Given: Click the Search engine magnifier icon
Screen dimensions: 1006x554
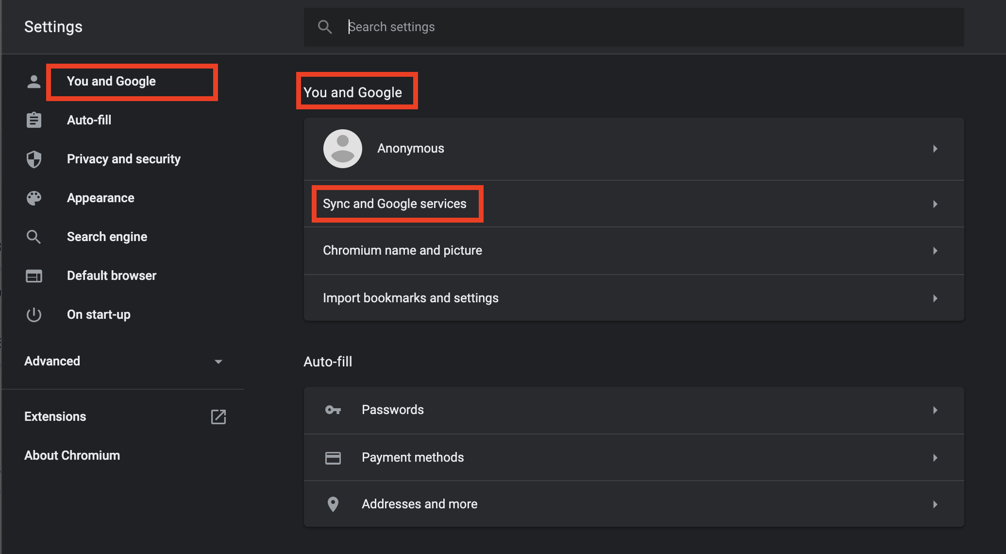Looking at the screenshot, I should pyautogui.click(x=34, y=237).
